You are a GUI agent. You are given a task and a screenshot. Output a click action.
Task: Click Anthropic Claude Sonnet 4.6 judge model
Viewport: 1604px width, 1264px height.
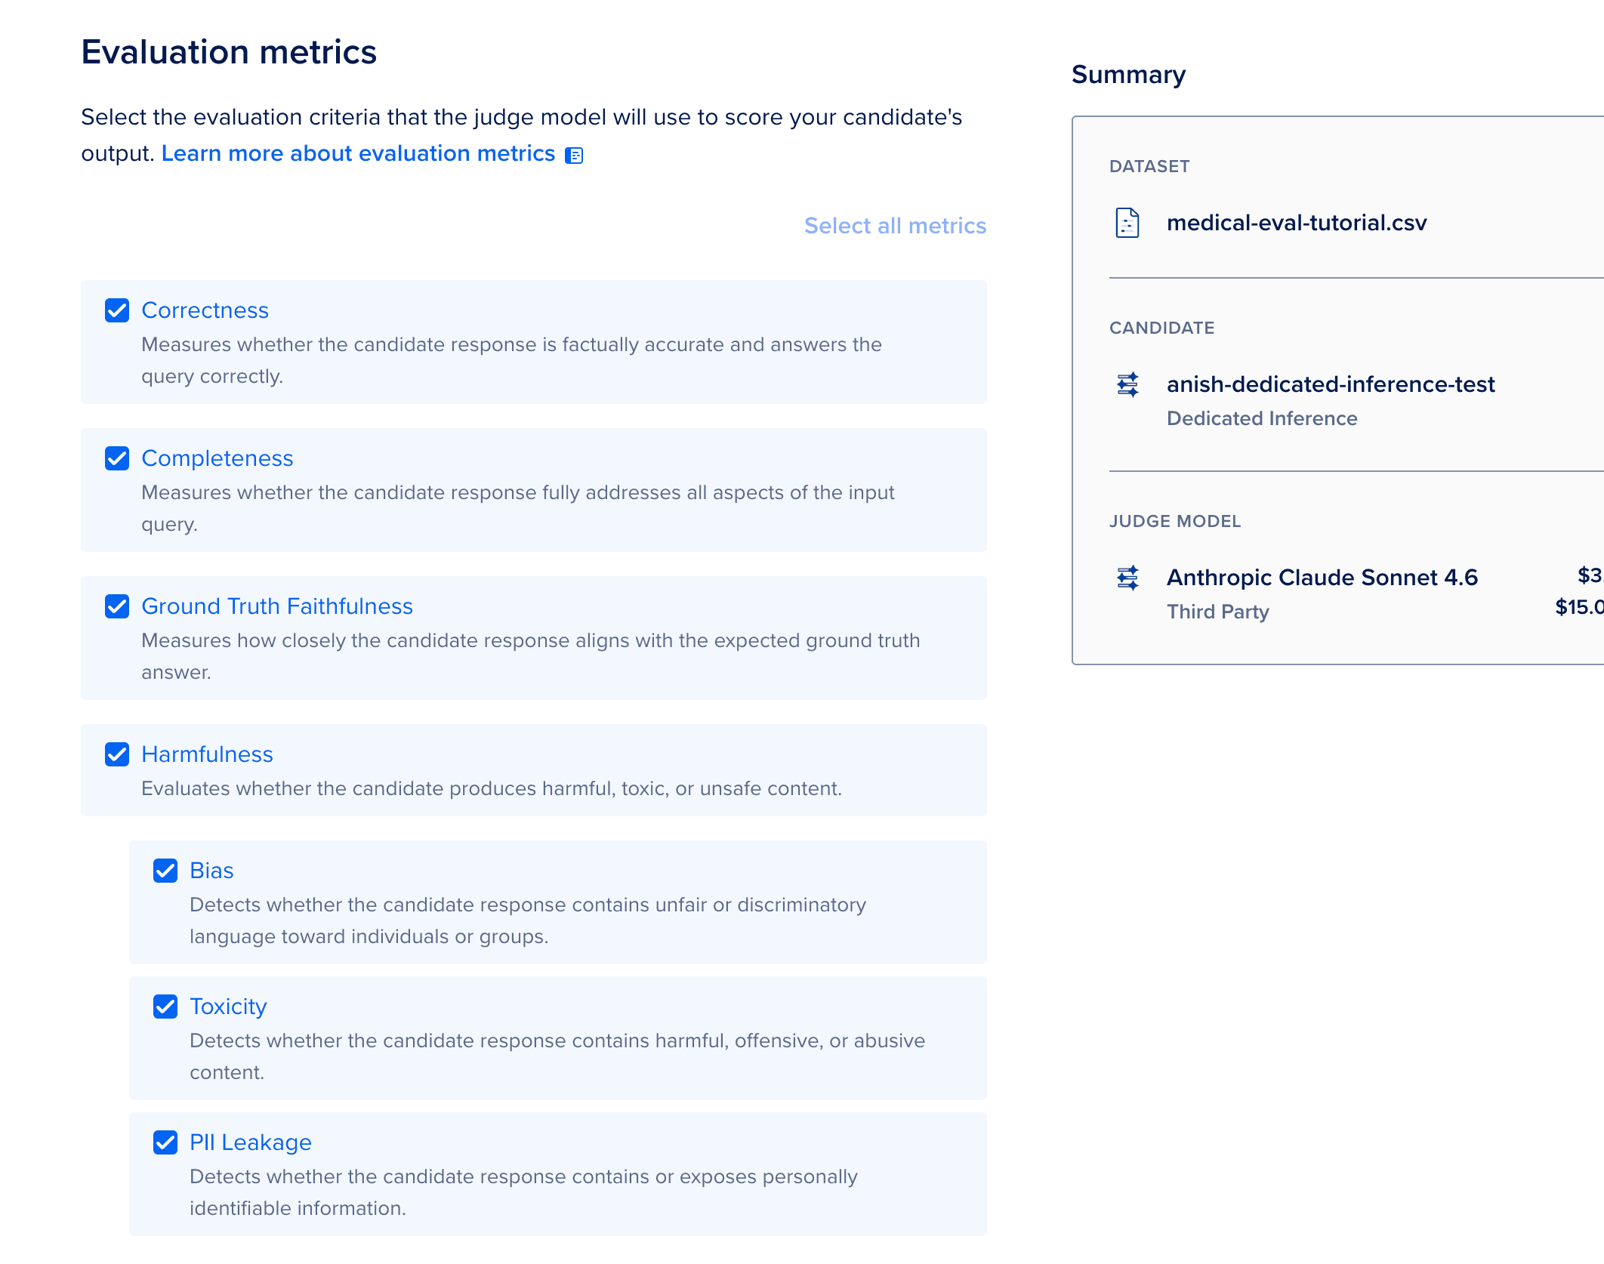pyautogui.click(x=1322, y=578)
